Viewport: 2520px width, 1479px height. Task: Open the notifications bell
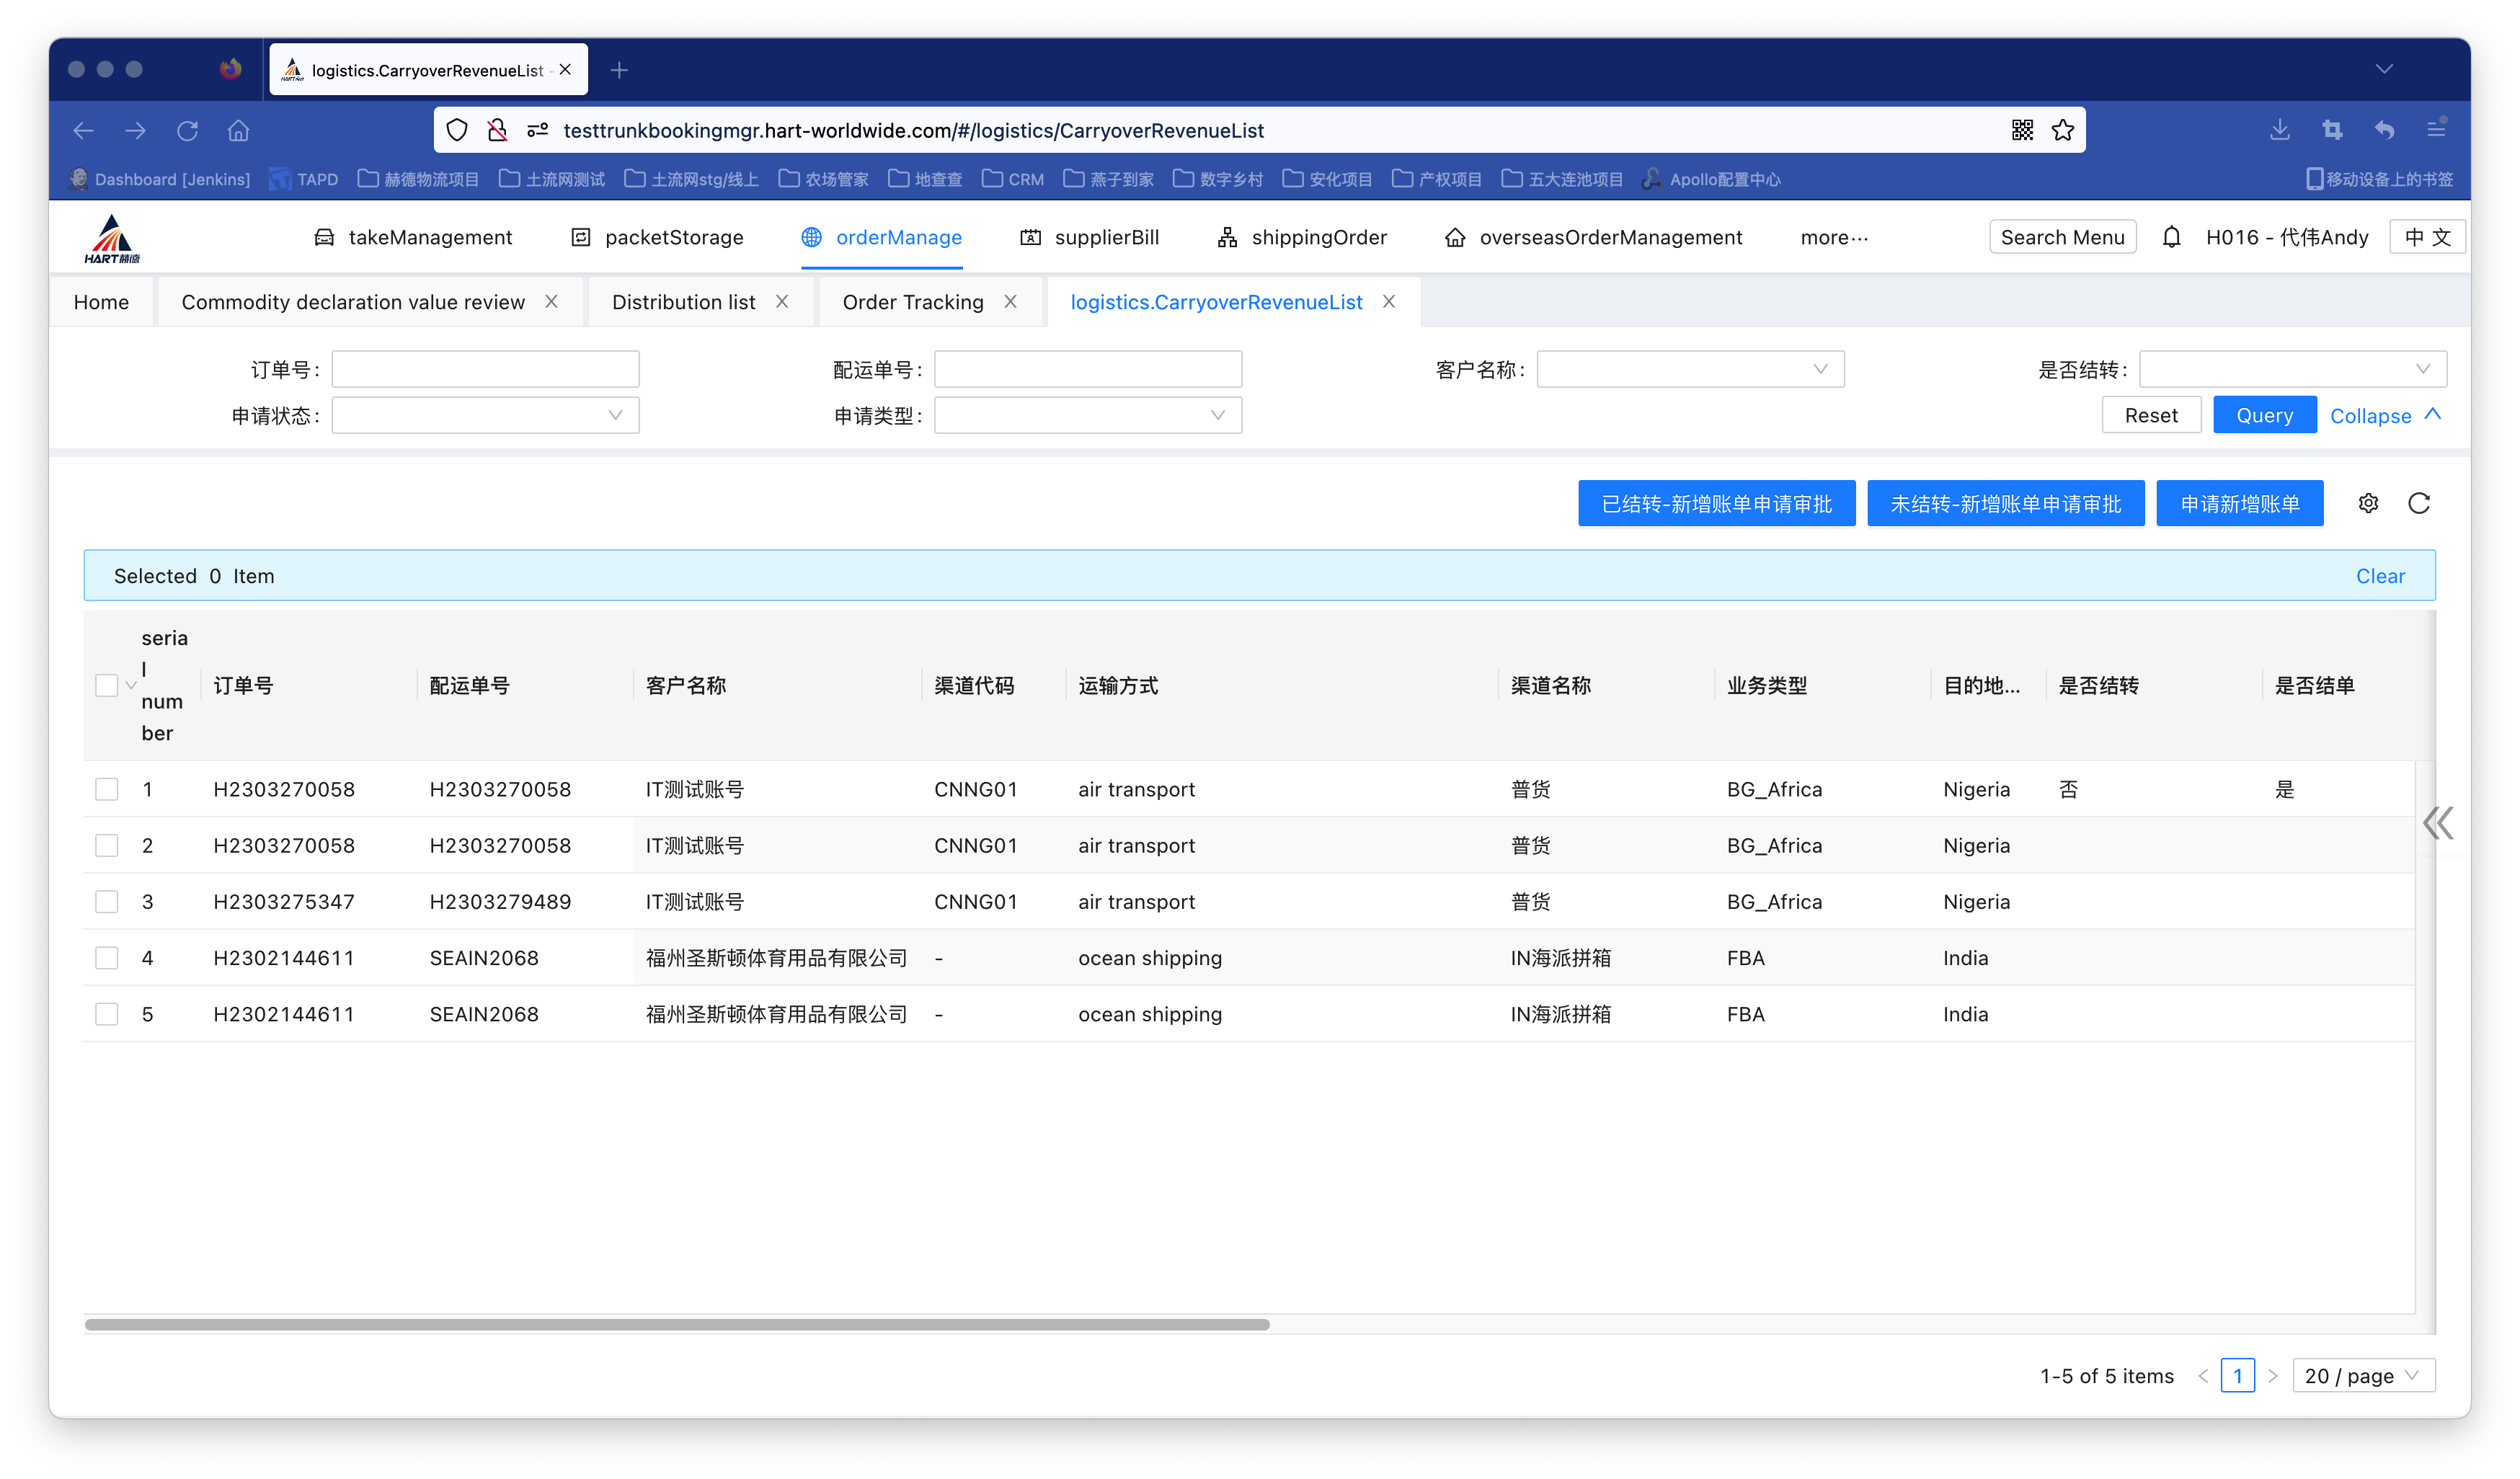[2171, 237]
